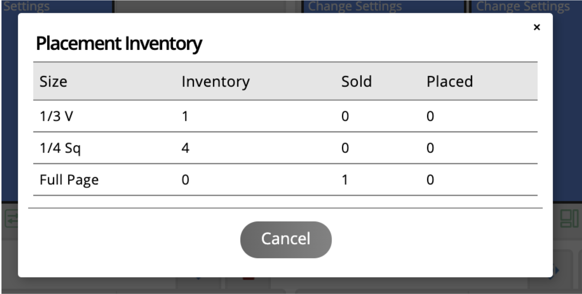Click the green swap arrows icon
This screenshot has height=294, width=582.
pos(11,219)
